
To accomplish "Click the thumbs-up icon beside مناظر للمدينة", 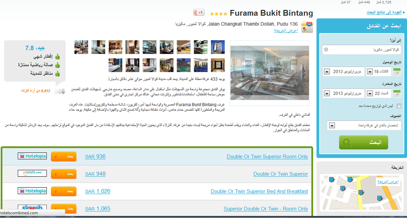I will point(57,73).
